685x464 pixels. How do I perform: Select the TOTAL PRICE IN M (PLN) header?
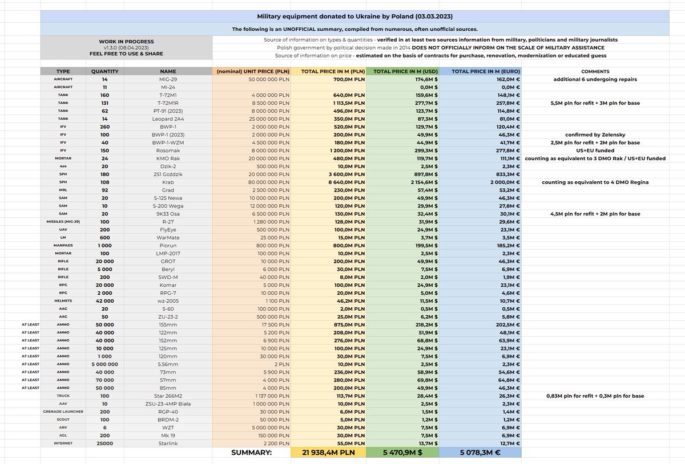pyautogui.click(x=328, y=71)
